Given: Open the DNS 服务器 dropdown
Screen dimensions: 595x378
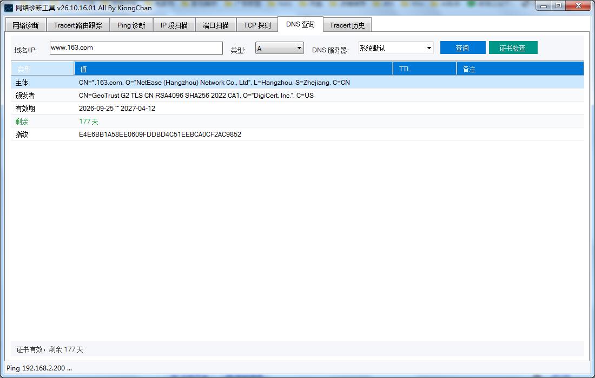Looking at the screenshot, I should point(395,48).
